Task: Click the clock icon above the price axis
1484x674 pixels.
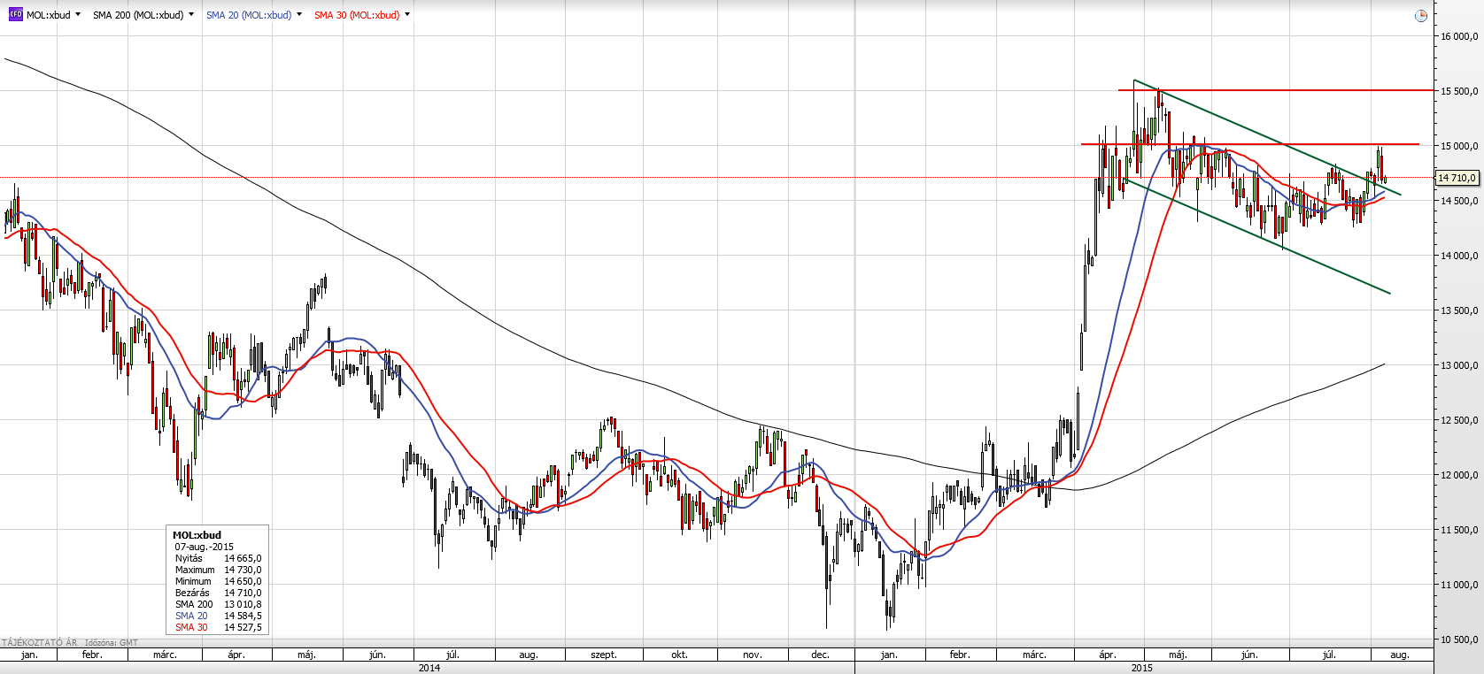Action: (1420, 15)
